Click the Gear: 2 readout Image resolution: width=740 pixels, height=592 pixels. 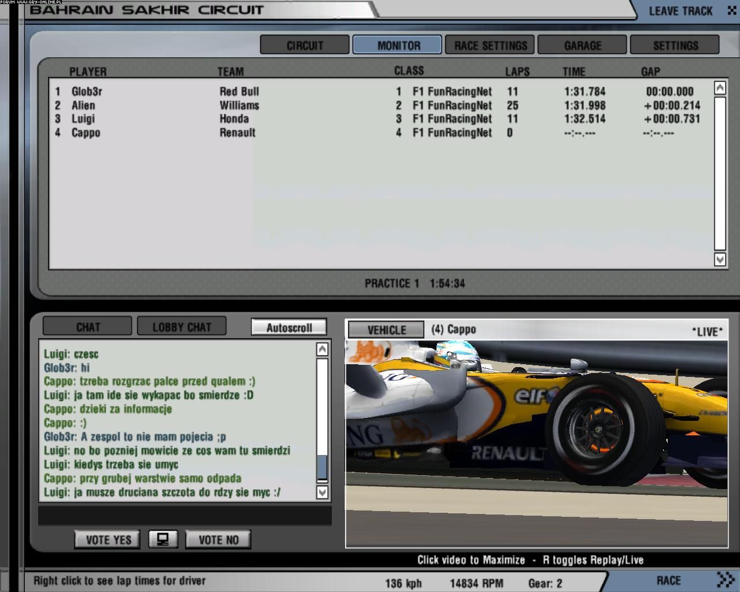(x=545, y=583)
